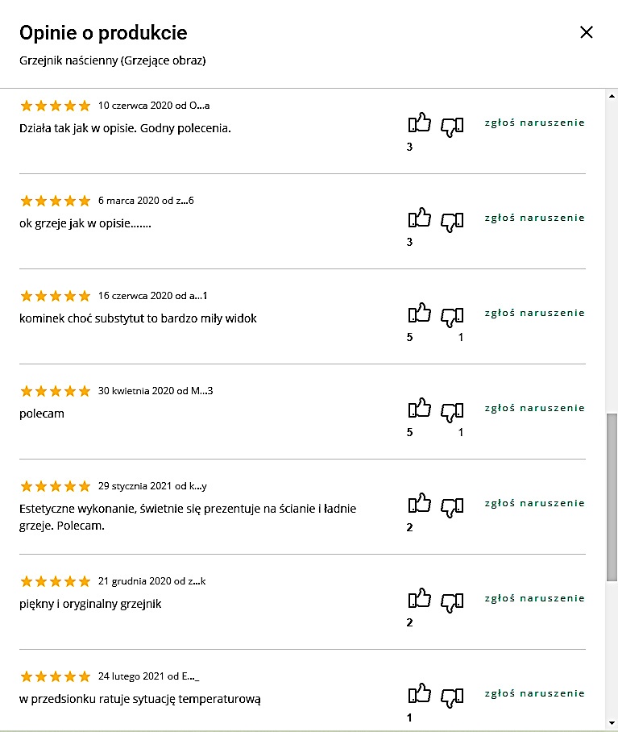This screenshot has height=732, width=618.
Task: Thumbs down the 'polecam' review
Action: tap(452, 412)
